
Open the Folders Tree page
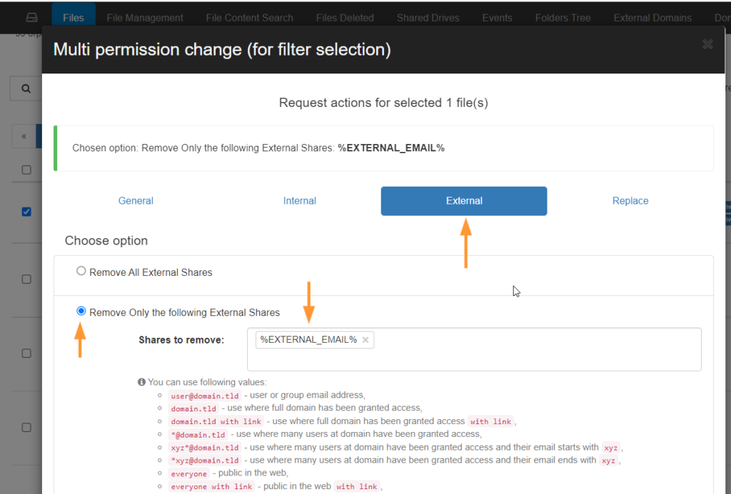point(563,18)
